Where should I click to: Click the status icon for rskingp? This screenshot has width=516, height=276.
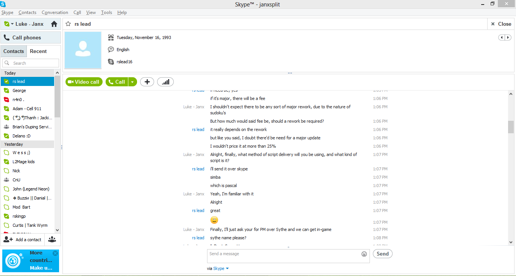[6, 216]
